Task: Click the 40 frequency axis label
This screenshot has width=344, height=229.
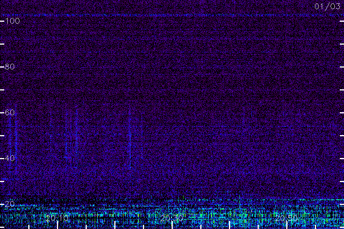Action: coord(10,158)
